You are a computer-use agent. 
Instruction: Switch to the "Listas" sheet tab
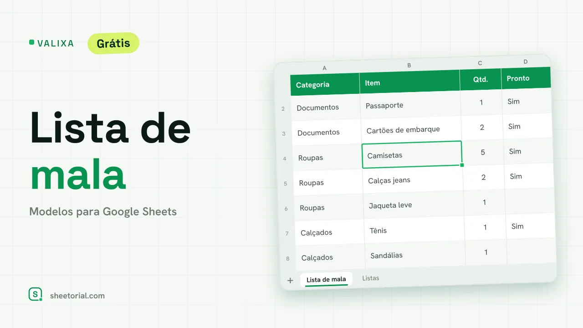point(371,278)
